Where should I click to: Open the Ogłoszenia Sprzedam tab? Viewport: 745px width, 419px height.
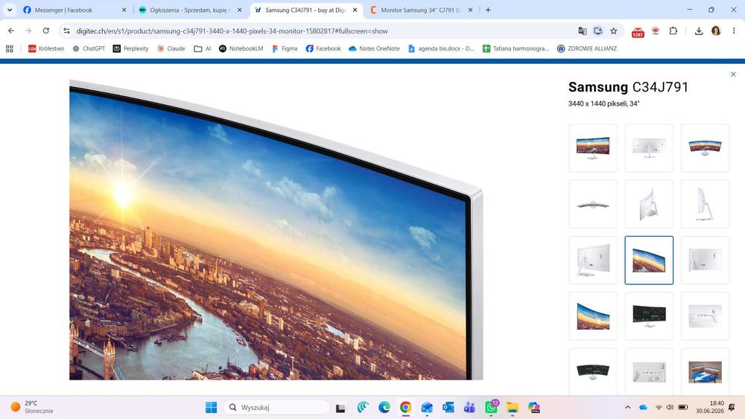[x=190, y=10]
